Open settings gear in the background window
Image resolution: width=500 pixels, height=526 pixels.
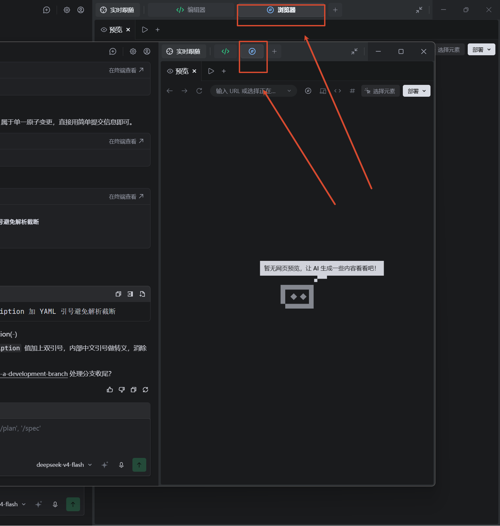click(x=67, y=10)
